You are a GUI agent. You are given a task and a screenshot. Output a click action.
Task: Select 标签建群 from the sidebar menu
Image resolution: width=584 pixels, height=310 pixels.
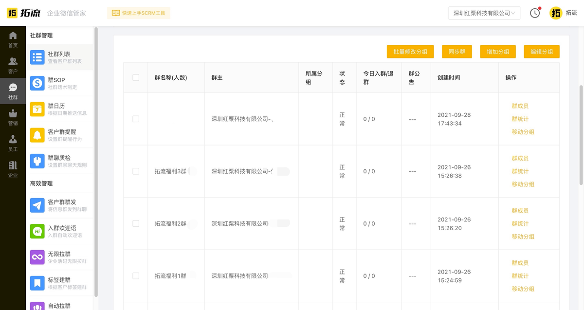pyautogui.click(x=37, y=283)
